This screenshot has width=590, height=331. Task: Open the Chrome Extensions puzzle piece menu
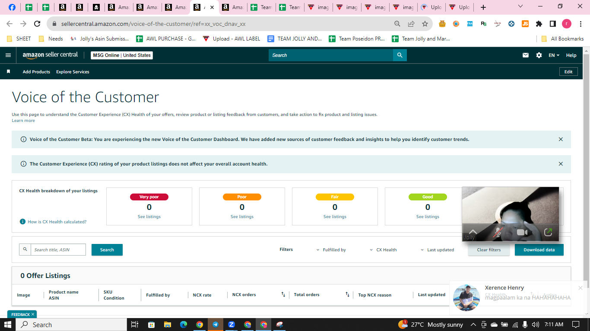[x=539, y=24]
